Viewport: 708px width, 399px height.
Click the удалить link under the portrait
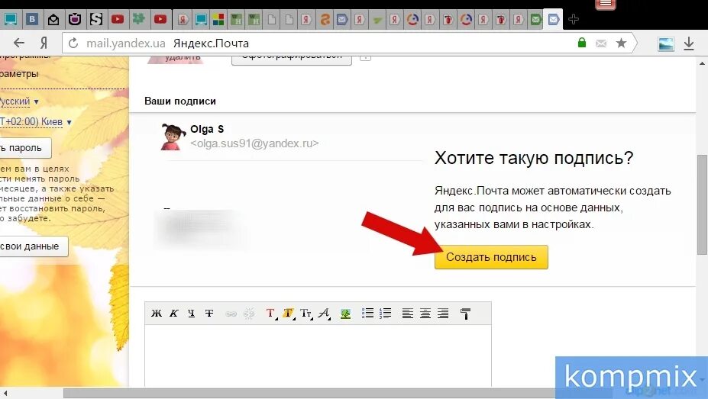tap(183, 58)
